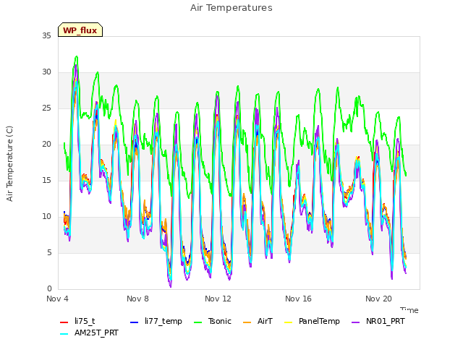Viewport: 463px width, 347px height.
Task: Click the Nov 8 x-axis tick label
Action: point(137,299)
